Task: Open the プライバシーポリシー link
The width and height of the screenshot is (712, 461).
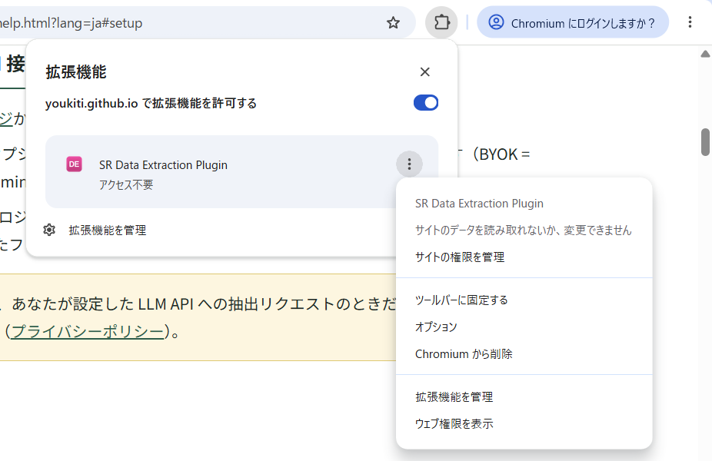Action: [88, 332]
